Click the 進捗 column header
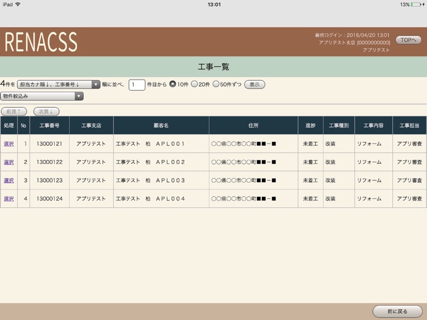The image size is (427, 320). pyautogui.click(x=310, y=125)
